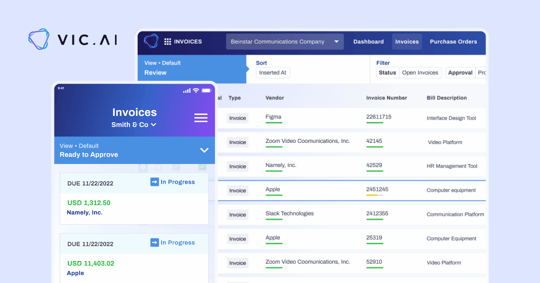Click the Invoices title in the mobile app
The width and height of the screenshot is (540, 283).
point(135,112)
